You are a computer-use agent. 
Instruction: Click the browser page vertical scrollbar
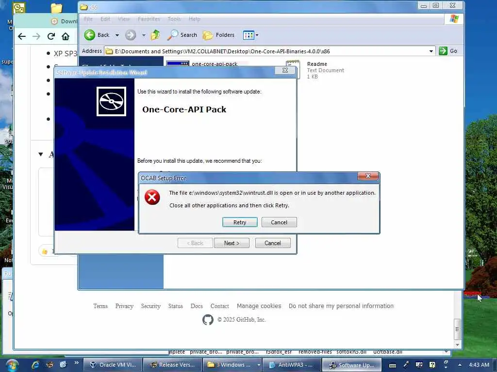[x=457, y=329]
